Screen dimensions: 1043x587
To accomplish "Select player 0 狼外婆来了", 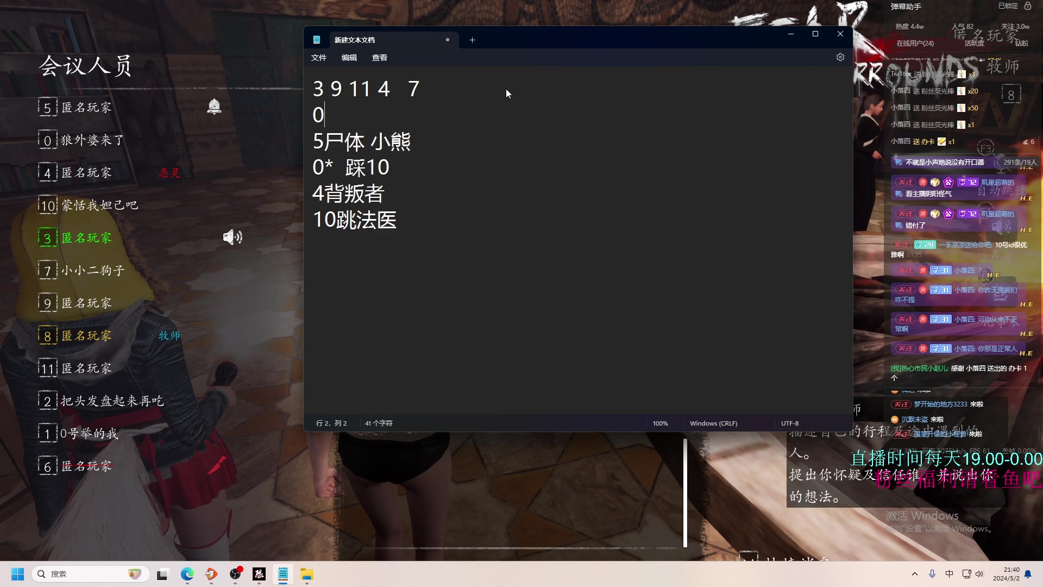I will coord(81,140).
